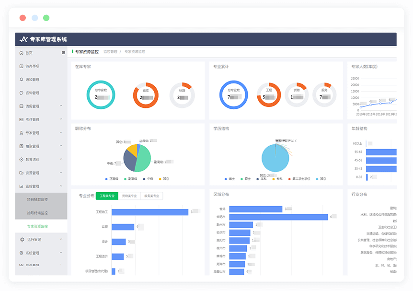
Task: Expand the 请假管理 submenu arrow
Action: point(61,106)
